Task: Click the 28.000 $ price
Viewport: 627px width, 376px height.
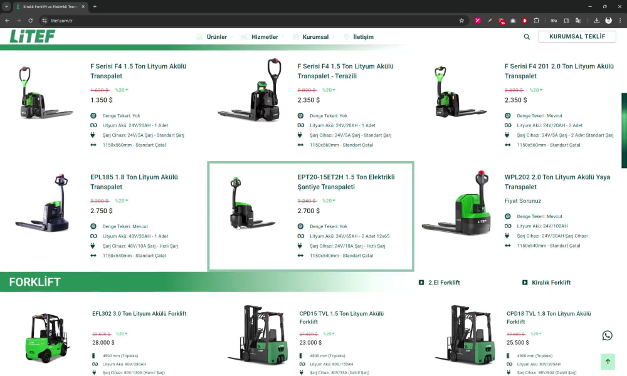Action: click(x=103, y=342)
